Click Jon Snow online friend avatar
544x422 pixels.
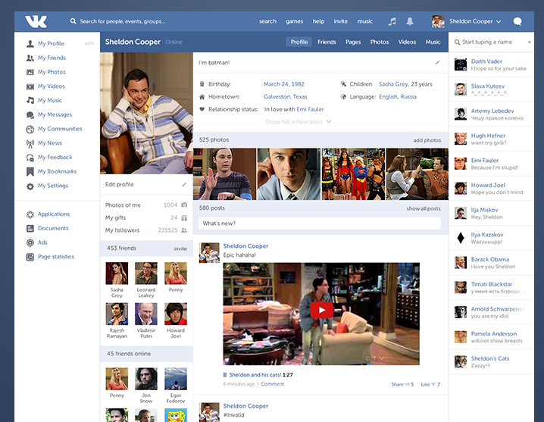146,379
